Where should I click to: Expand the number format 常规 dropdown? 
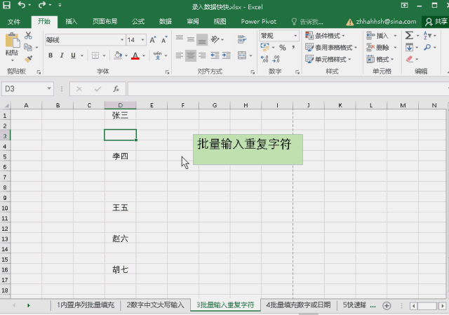(296, 36)
